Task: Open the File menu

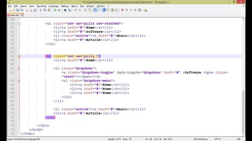Action: pos(9,6)
